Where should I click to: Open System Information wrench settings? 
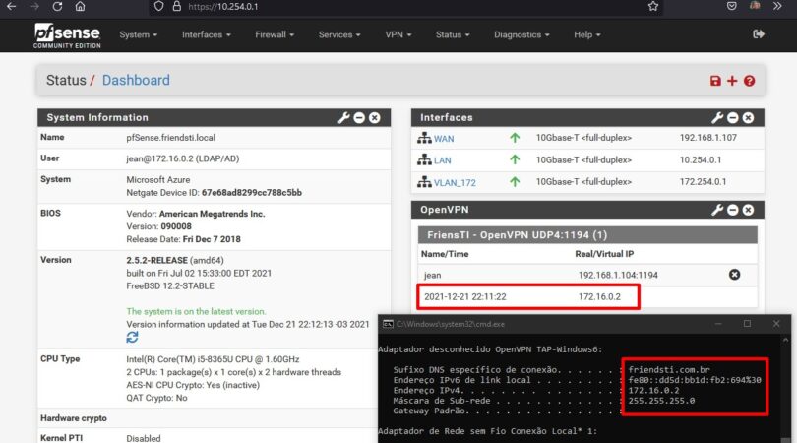point(343,118)
